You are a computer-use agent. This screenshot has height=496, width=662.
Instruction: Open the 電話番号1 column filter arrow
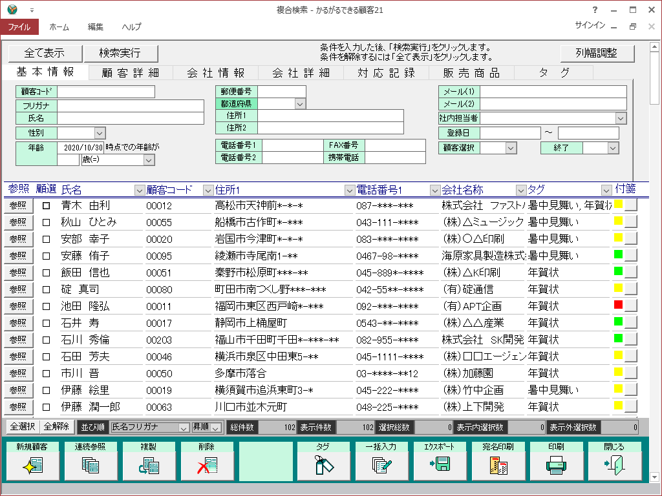(435, 191)
